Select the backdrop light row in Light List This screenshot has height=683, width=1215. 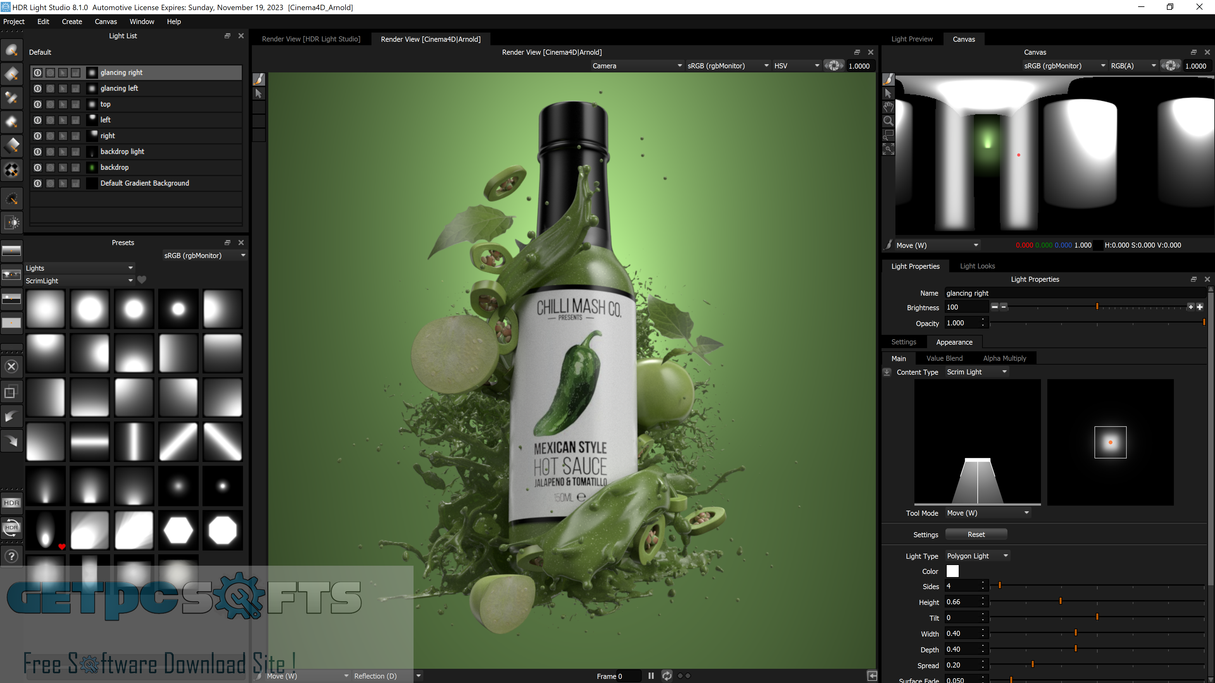136,151
